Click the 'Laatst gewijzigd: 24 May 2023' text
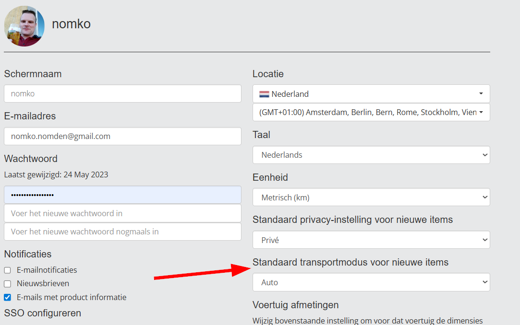Image resolution: width=520 pixels, height=325 pixels. [x=56, y=174]
